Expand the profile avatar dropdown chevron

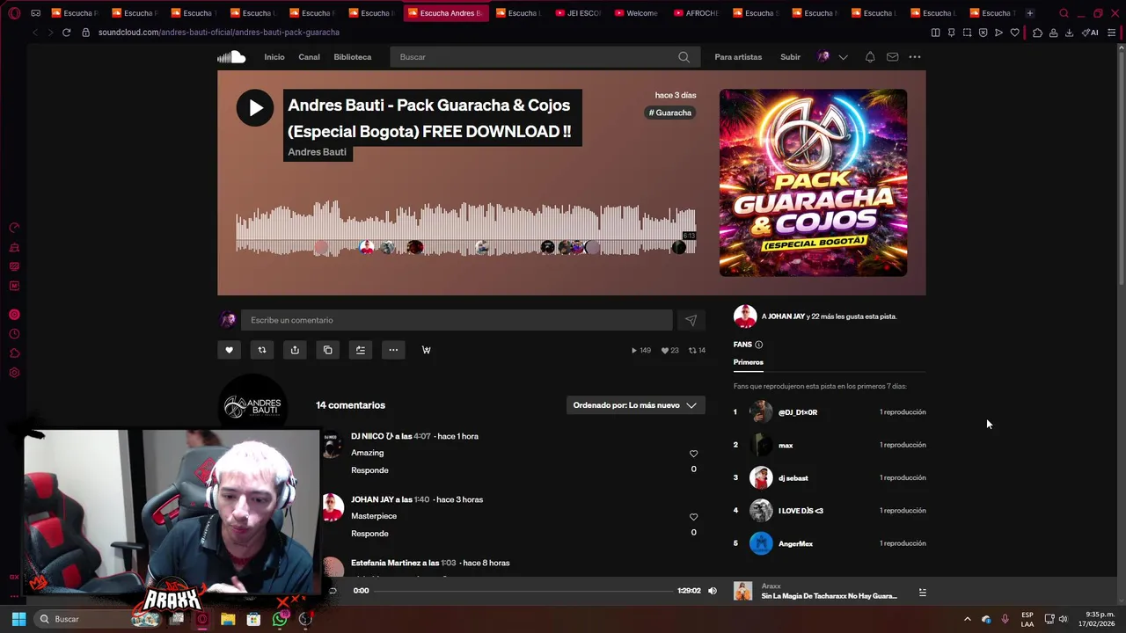843,57
